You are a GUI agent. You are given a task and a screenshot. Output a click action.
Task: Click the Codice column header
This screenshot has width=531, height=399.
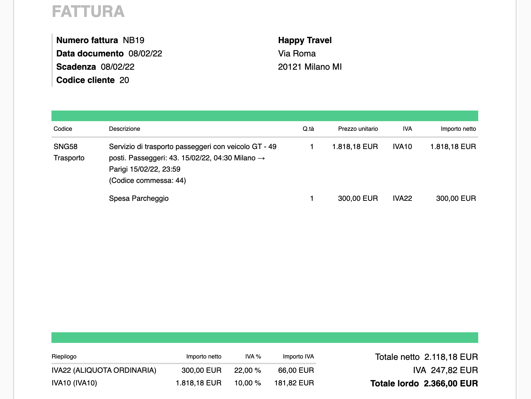pos(63,129)
